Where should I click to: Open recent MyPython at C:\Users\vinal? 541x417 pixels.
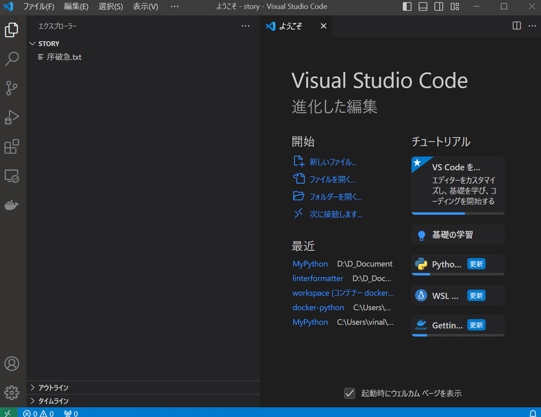(x=310, y=322)
